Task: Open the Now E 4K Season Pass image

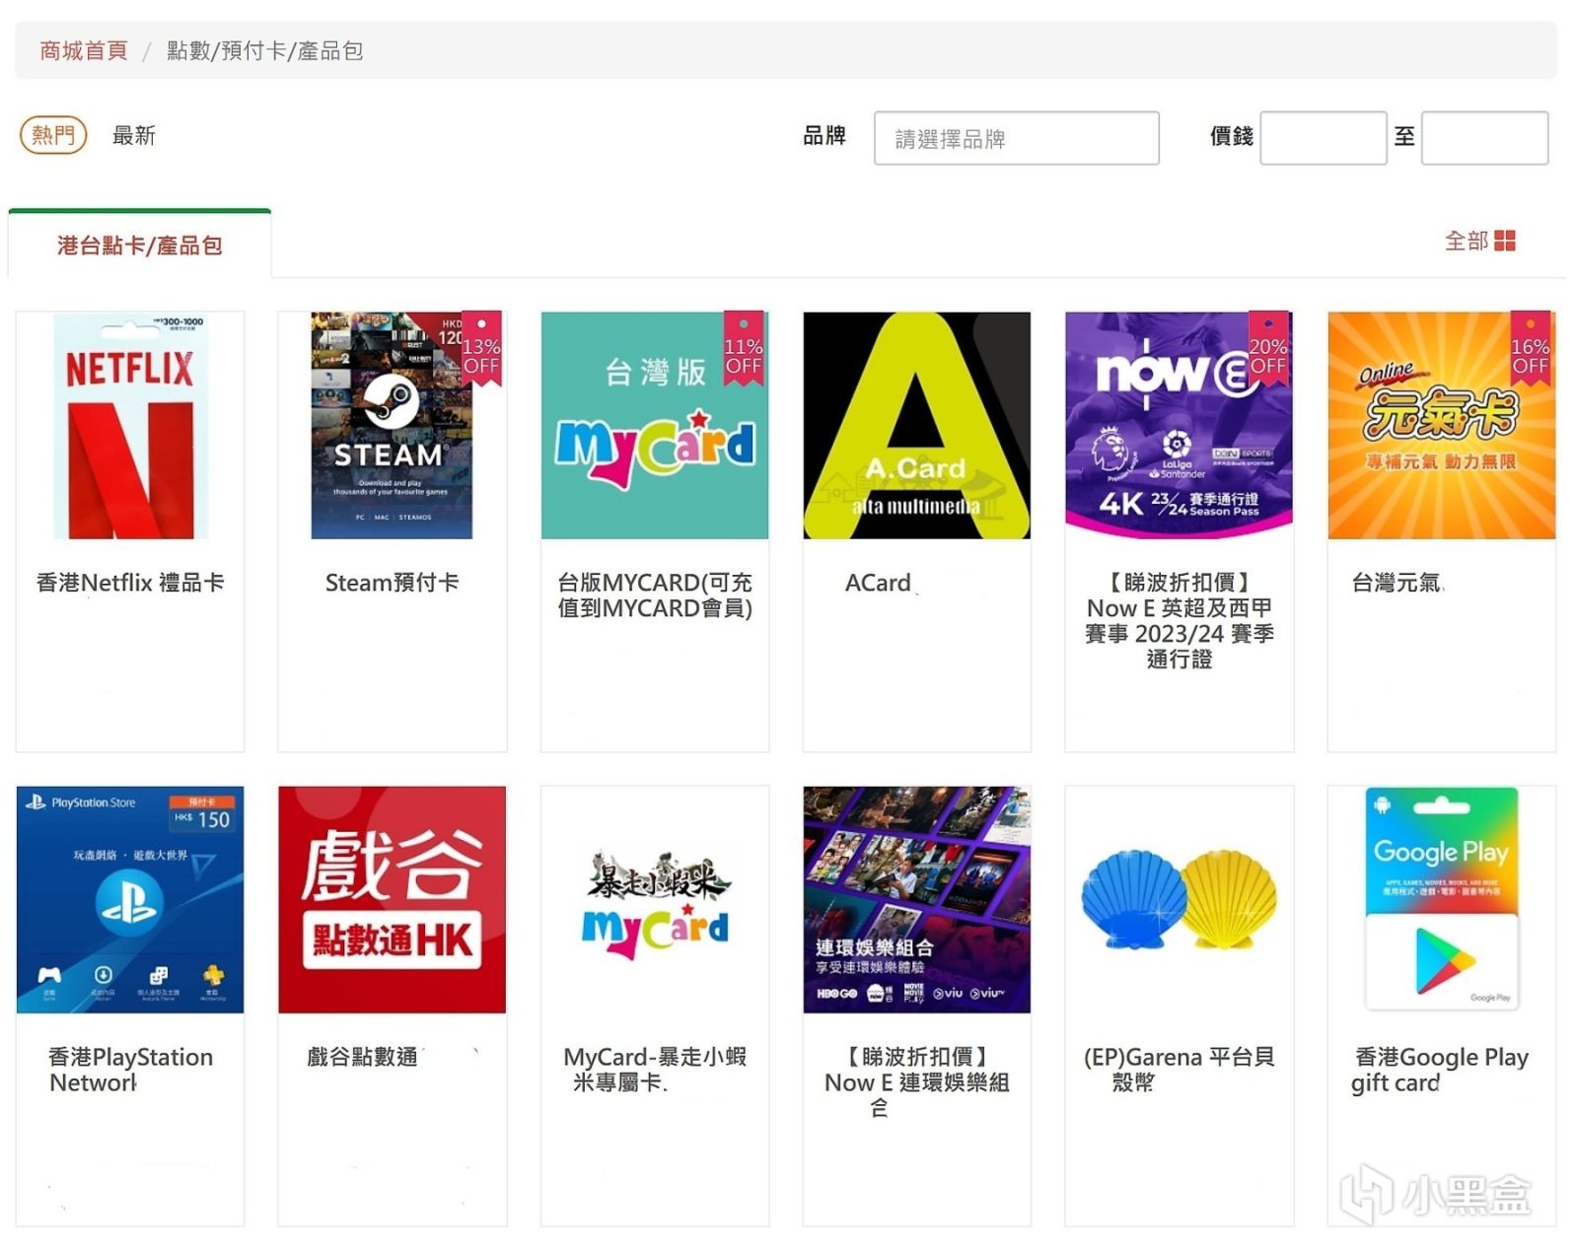Action: click(x=1180, y=426)
